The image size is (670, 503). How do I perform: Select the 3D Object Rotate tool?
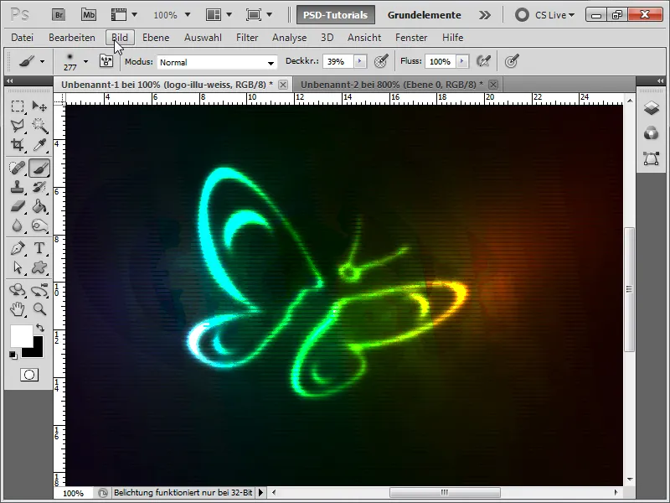[x=18, y=290]
